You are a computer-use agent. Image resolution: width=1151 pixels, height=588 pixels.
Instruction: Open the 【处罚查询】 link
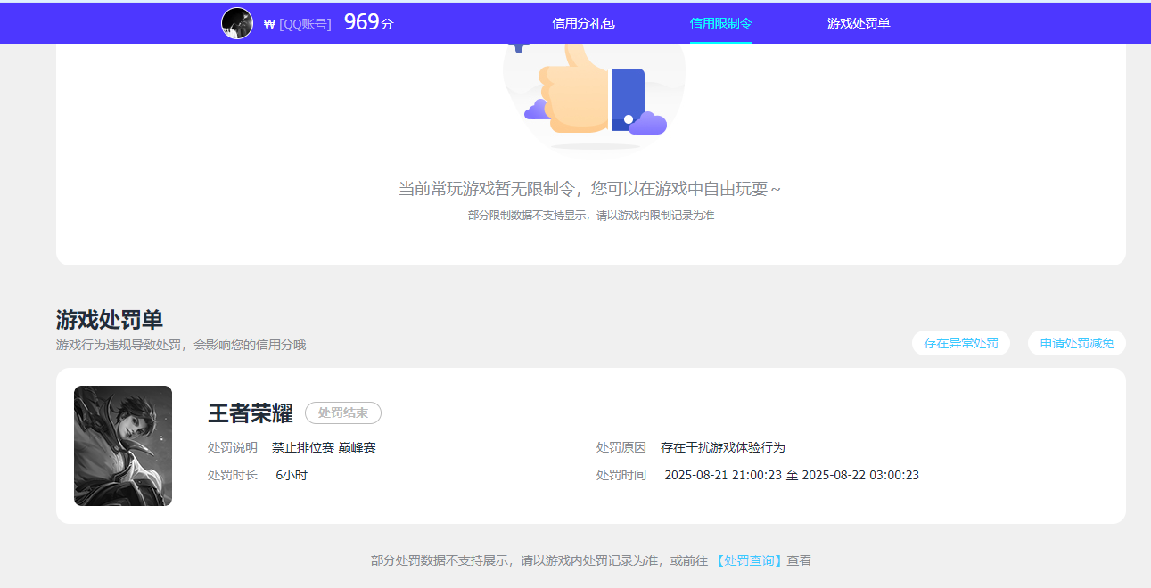click(749, 560)
